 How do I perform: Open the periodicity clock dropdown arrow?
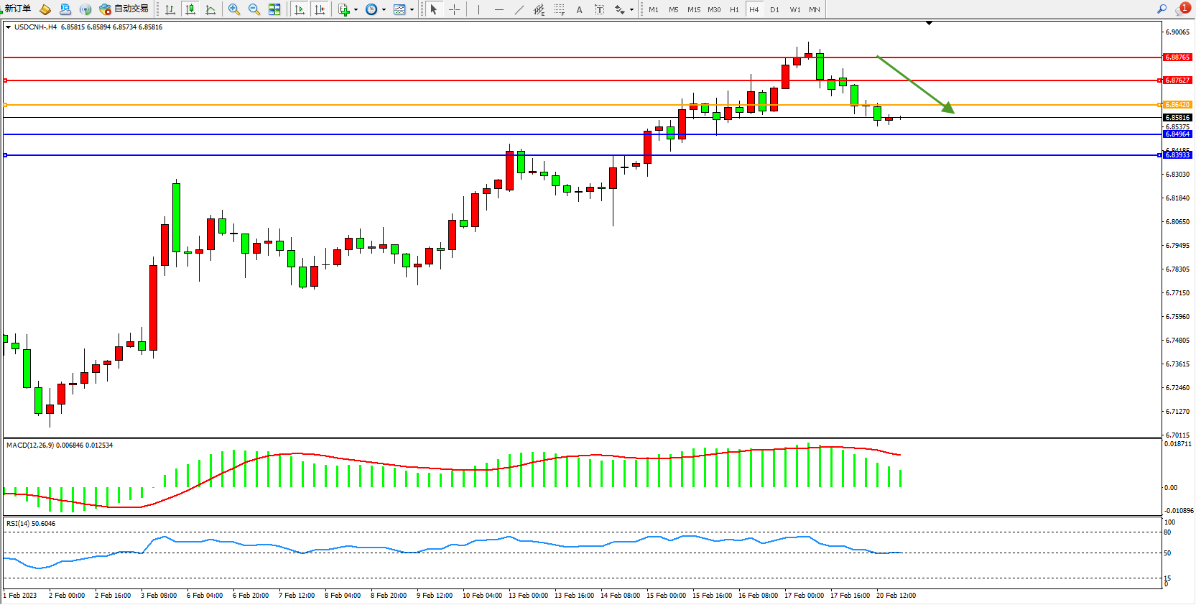(x=384, y=9)
